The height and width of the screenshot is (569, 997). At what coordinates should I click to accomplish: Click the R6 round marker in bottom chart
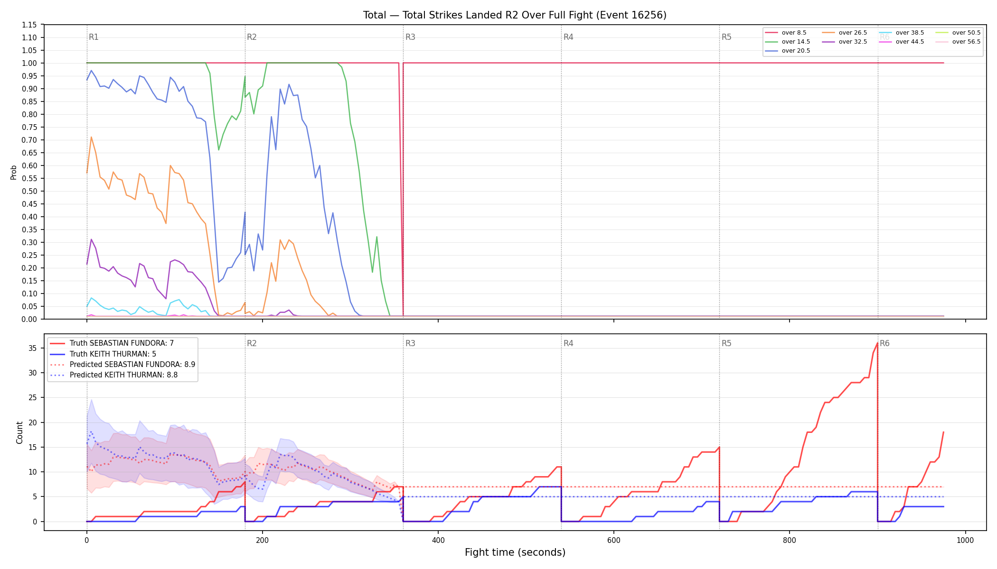[884, 343]
